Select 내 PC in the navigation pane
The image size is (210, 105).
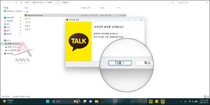8,40
